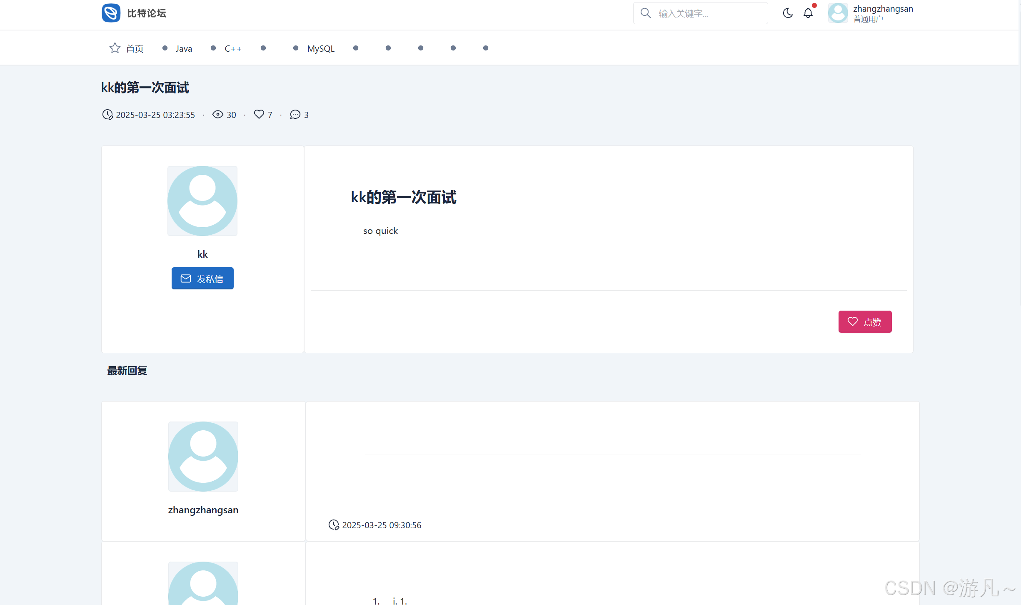This screenshot has width=1021, height=605.
Task: Click the reply timestamp clock icon
Action: pyautogui.click(x=334, y=525)
